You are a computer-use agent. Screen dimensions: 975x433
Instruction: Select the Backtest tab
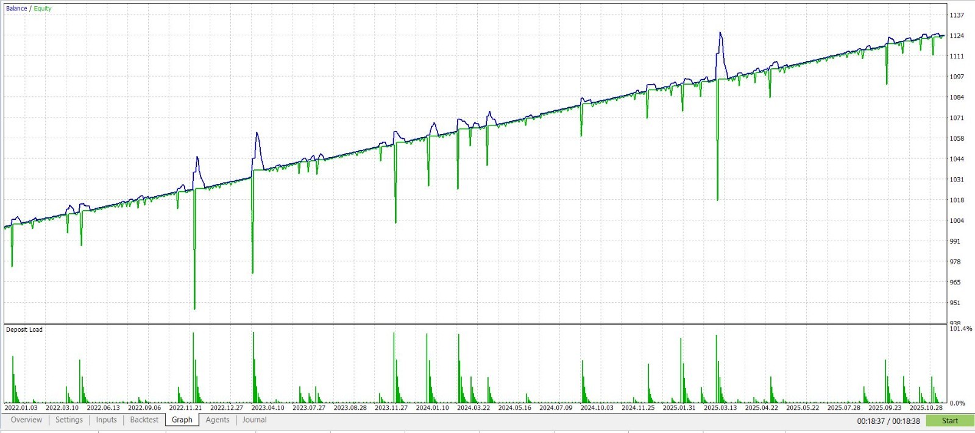pos(144,420)
